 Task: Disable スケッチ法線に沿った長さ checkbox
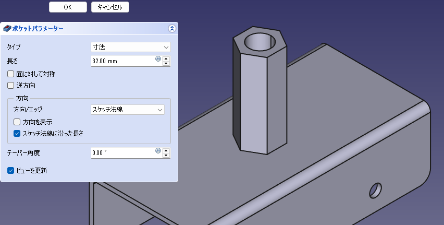(17, 133)
